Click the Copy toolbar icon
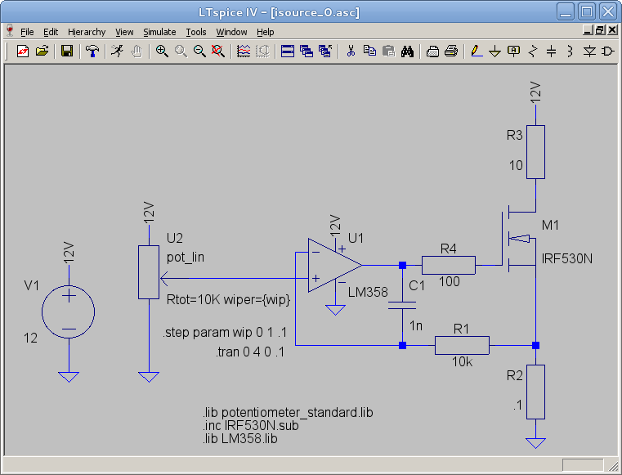The width and height of the screenshot is (622, 475). tap(369, 52)
